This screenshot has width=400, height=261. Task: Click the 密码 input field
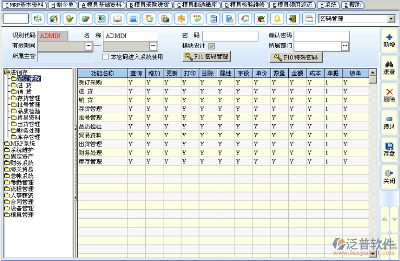tap(230, 36)
